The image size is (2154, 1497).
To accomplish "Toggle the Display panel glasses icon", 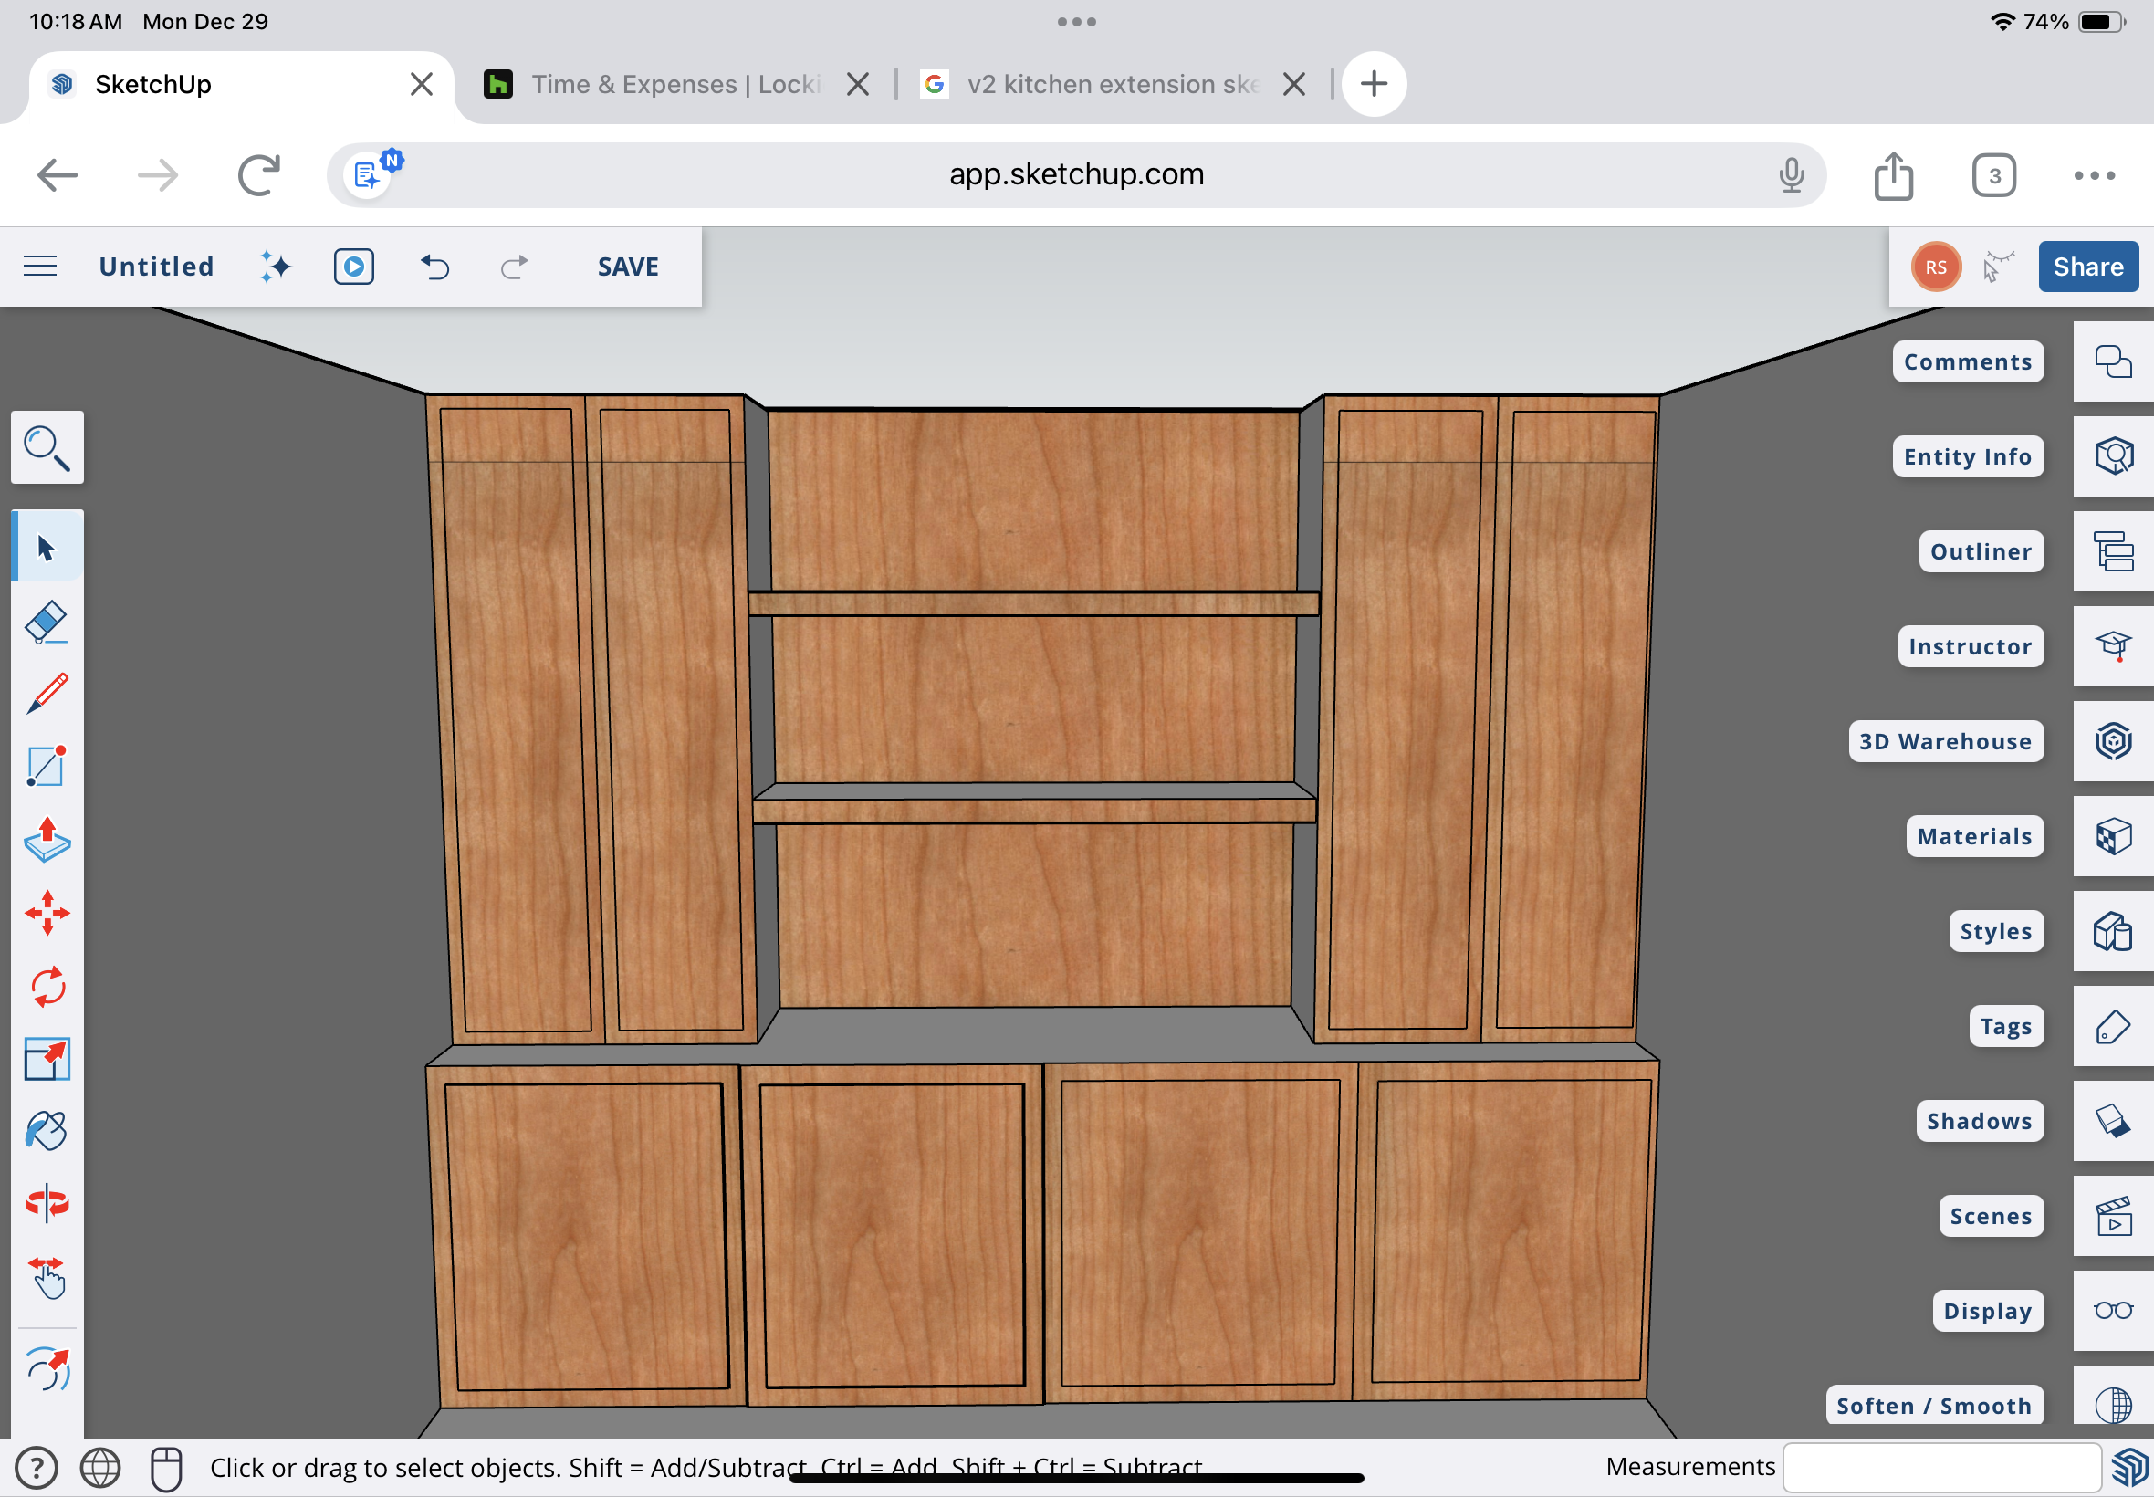I will coord(2113,1311).
